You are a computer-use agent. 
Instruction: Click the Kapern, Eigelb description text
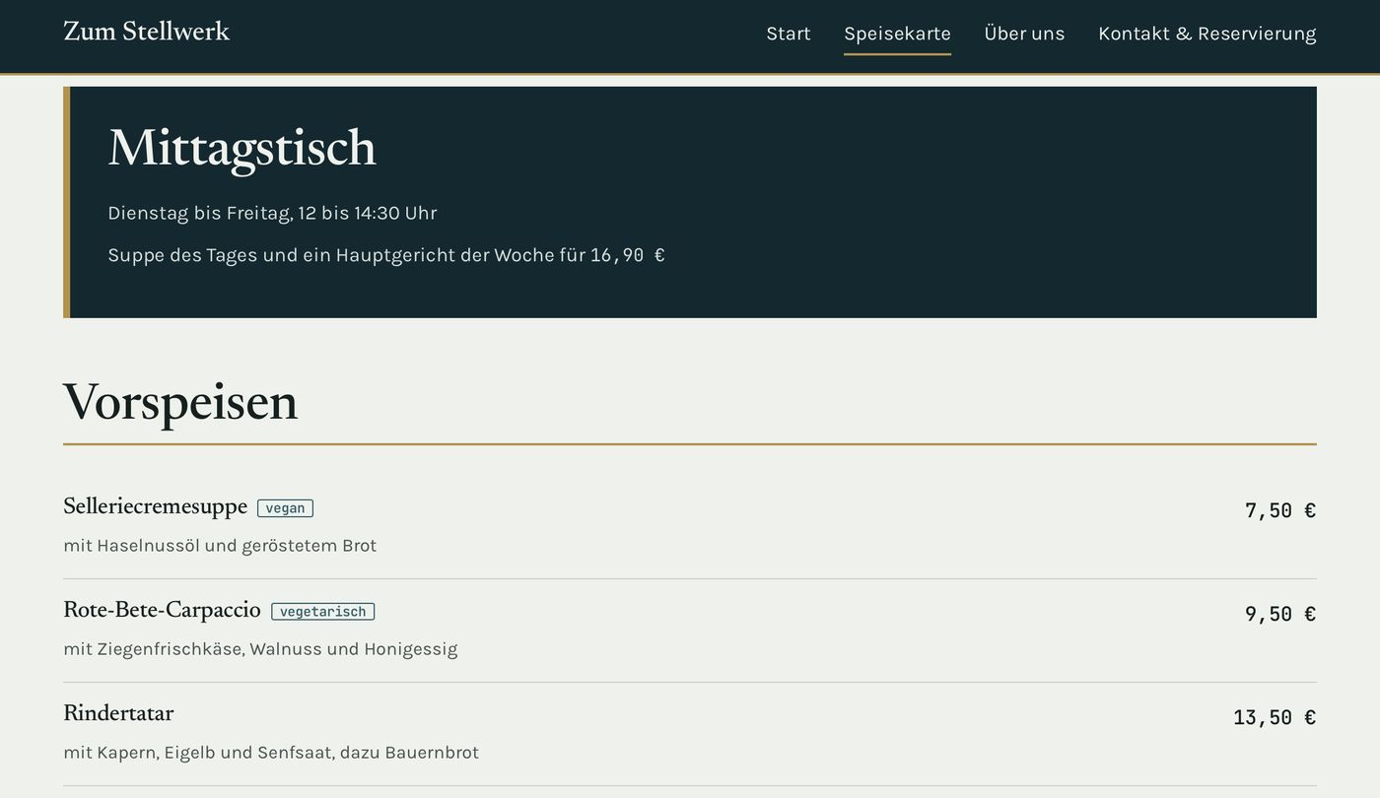pyautogui.click(x=271, y=753)
